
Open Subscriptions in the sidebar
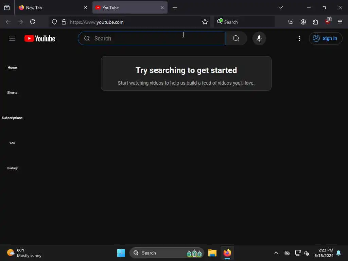[12, 118]
